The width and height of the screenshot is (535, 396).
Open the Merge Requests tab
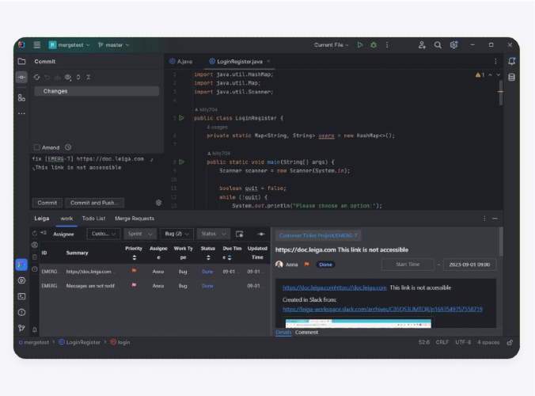[135, 219]
